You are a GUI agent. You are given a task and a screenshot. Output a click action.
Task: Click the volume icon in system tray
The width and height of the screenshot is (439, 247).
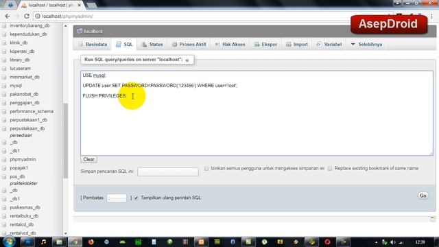pos(393,242)
